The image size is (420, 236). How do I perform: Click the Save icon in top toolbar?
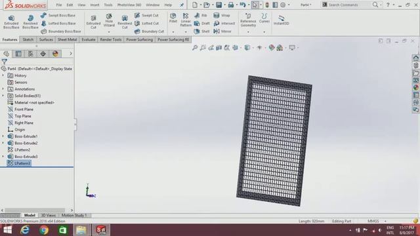pyautogui.click(x=219, y=5)
